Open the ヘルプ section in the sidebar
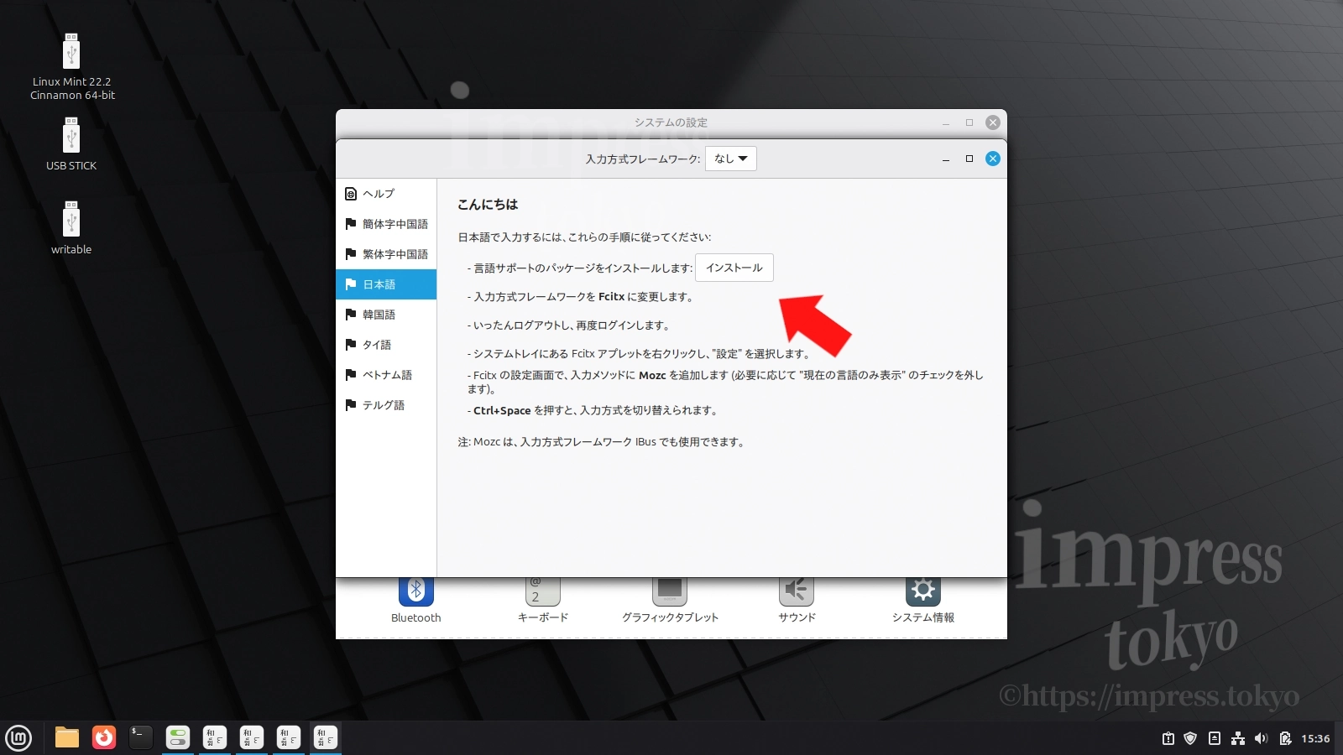 click(386, 194)
